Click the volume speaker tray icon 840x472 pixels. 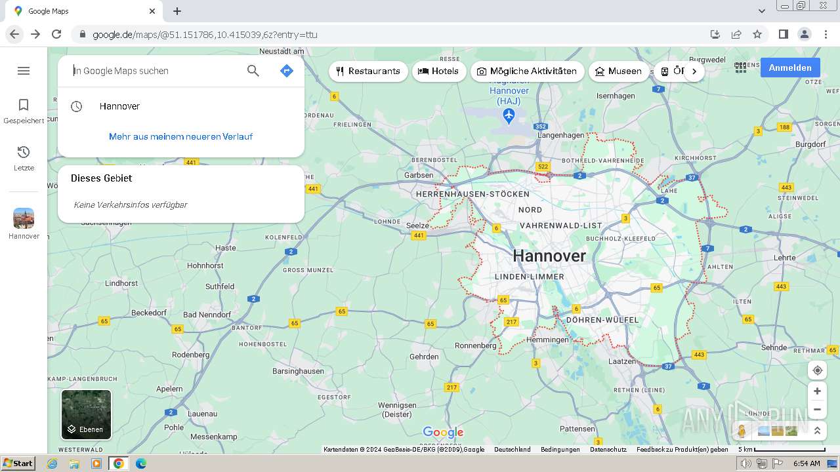coord(746,463)
